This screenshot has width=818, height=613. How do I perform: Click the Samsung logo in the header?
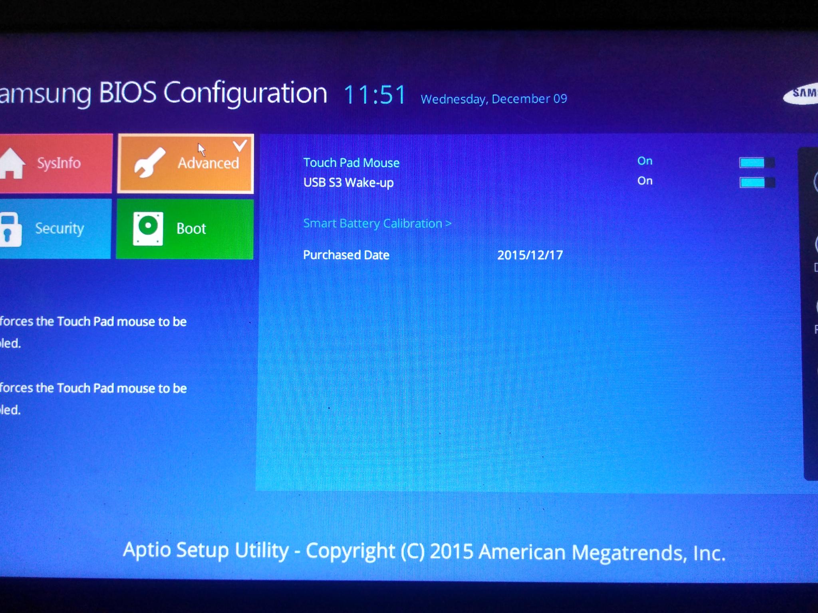point(800,94)
